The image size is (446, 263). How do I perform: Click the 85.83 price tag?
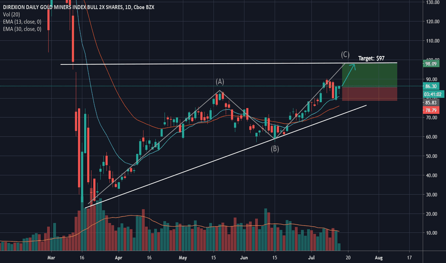pos(431,103)
